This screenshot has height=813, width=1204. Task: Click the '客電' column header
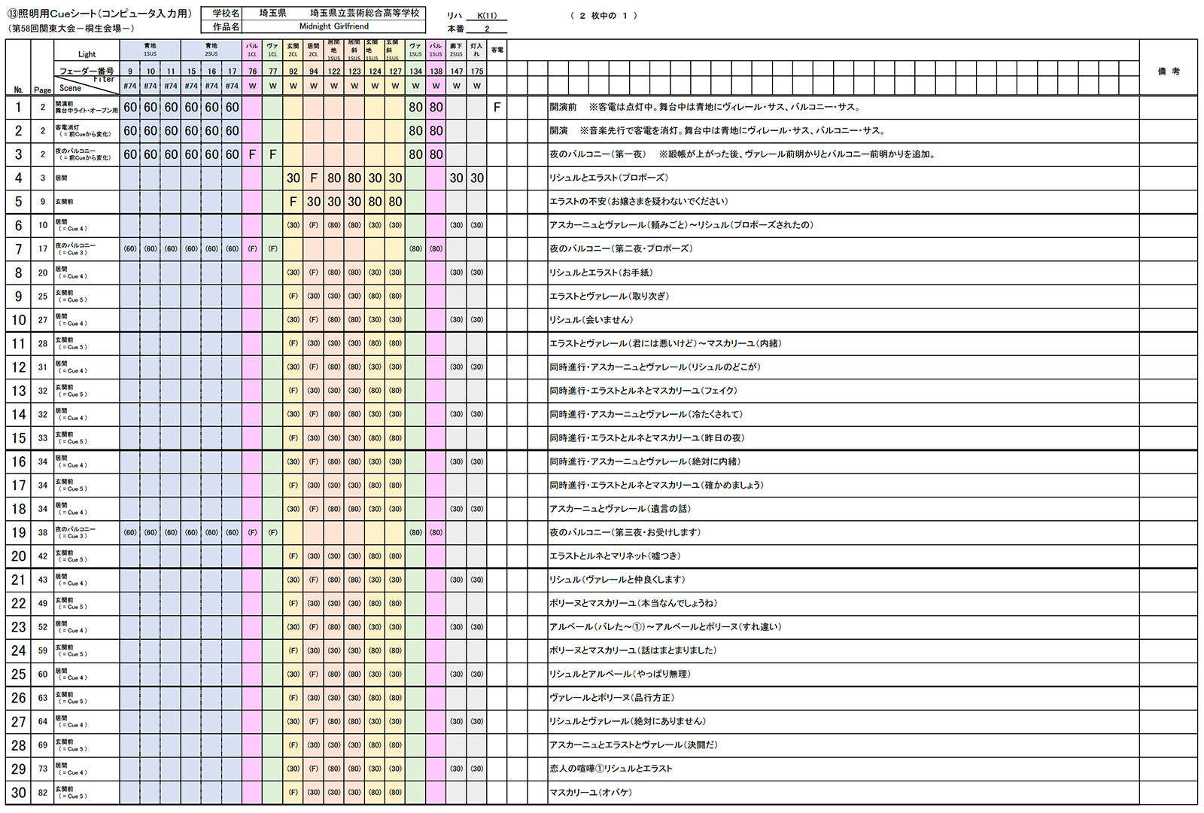click(x=497, y=50)
